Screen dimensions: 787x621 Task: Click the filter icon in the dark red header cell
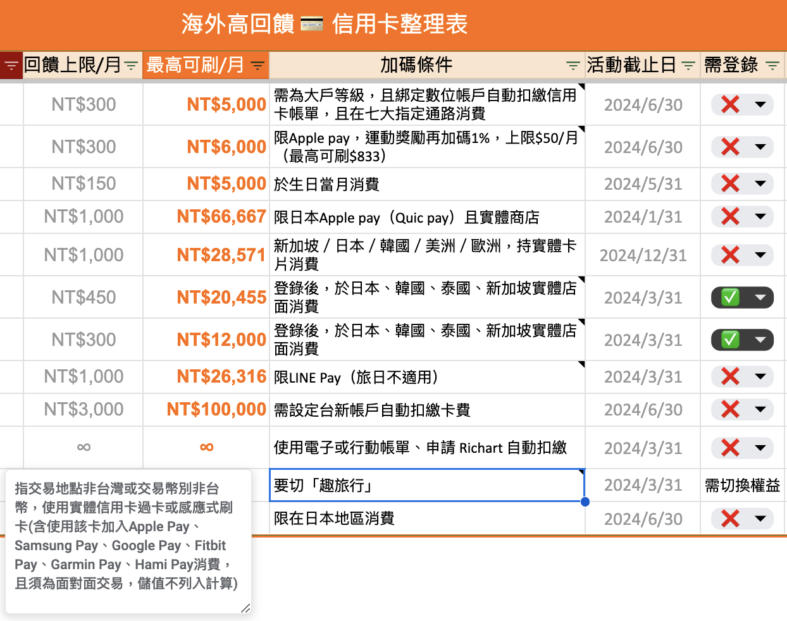click(x=11, y=65)
